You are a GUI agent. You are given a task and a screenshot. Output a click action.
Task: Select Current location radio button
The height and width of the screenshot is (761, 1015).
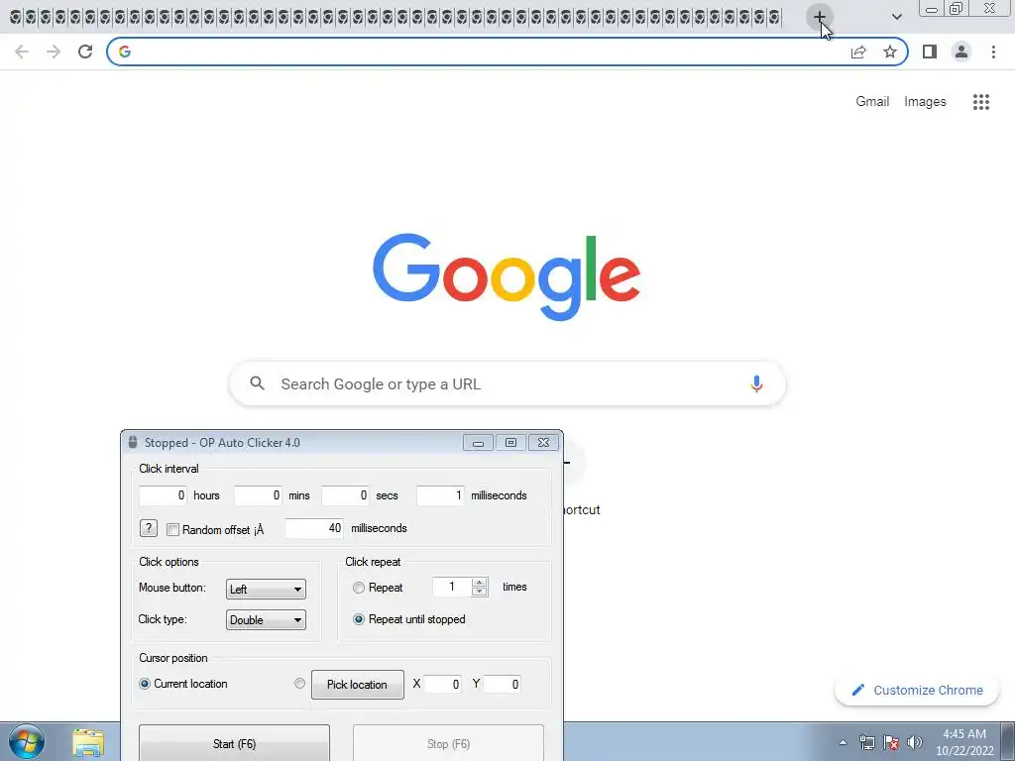coord(145,684)
